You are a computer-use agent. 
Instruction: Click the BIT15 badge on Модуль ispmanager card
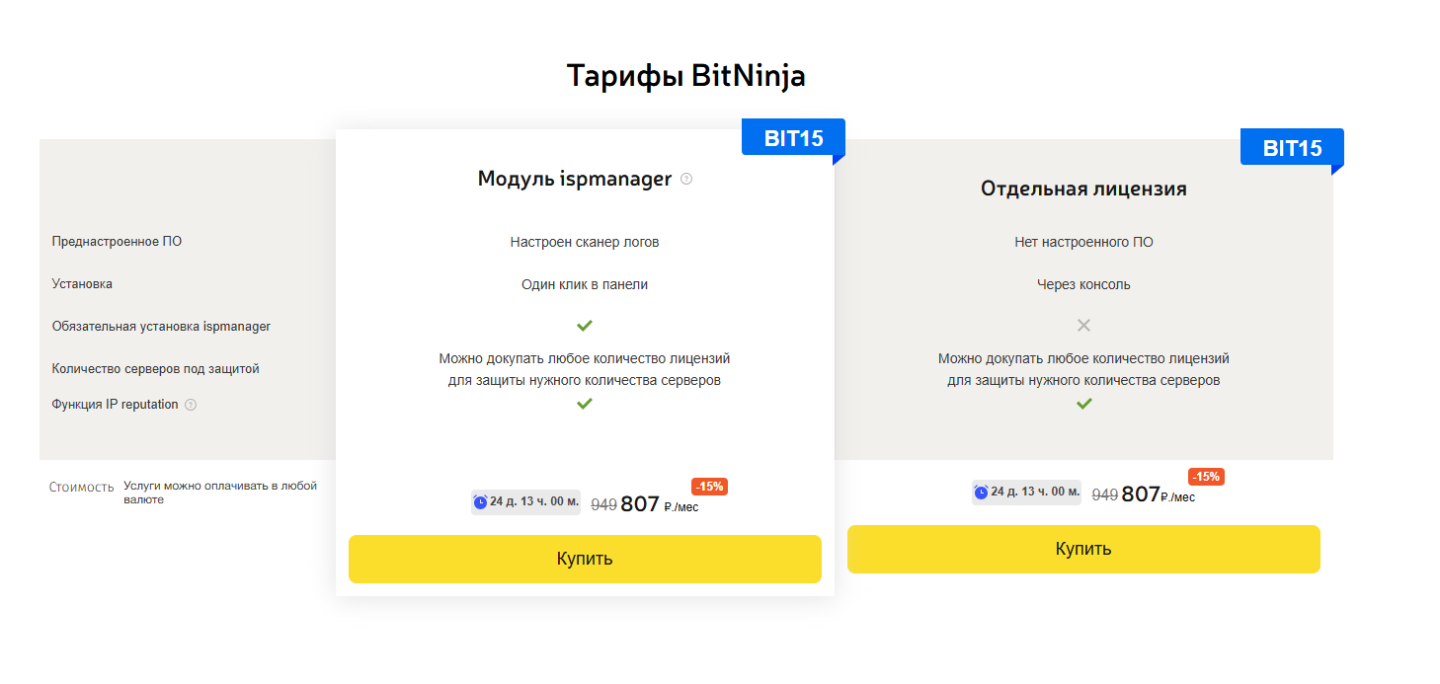tap(794, 138)
